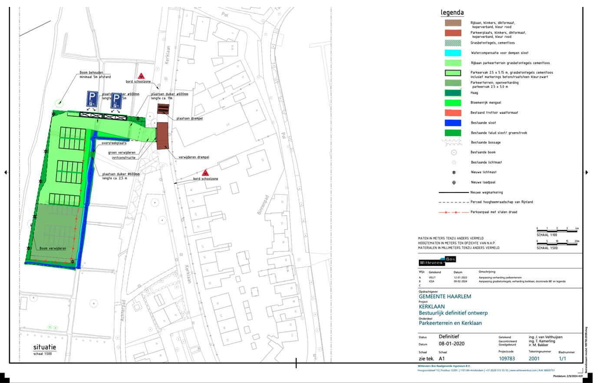The height and width of the screenshot is (383, 593).
Task: Click the Witteveen+Bos logo
Action: (437, 261)
